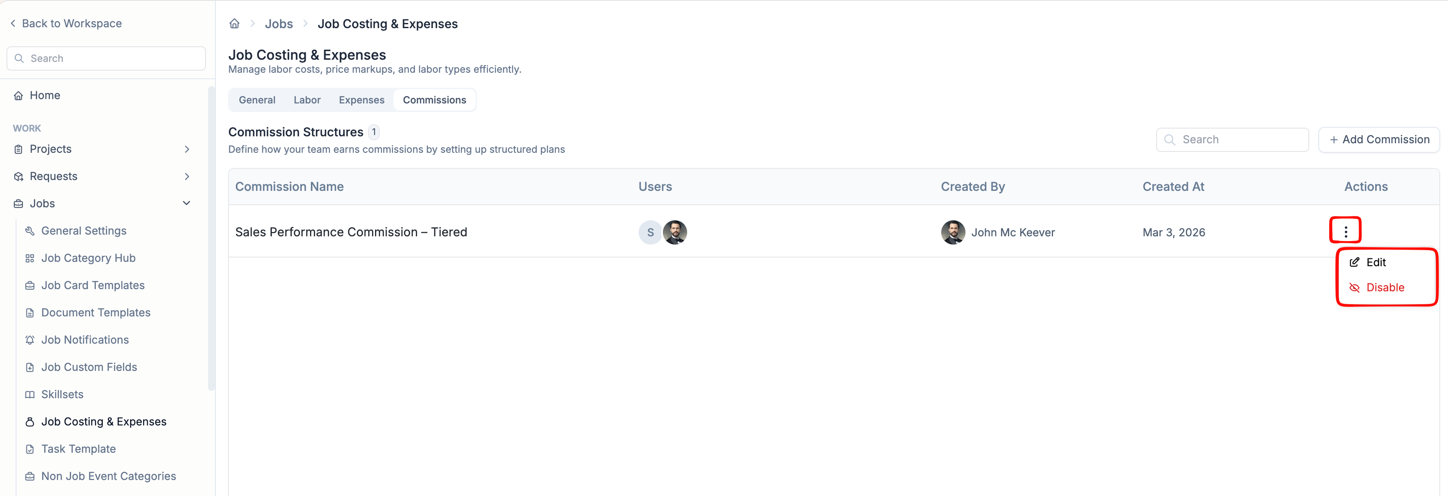Click the Non Job Event Categories icon

point(30,477)
